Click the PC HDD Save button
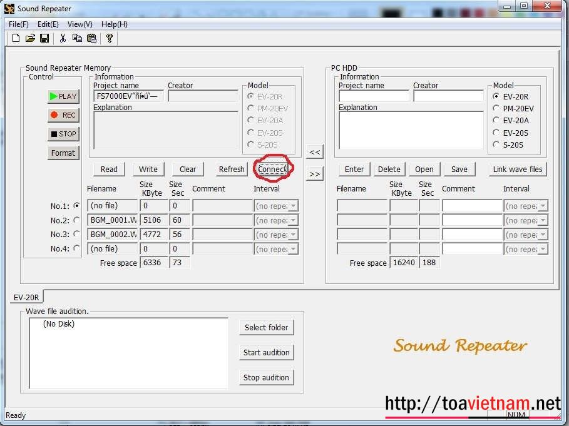569x426 pixels. [459, 170]
